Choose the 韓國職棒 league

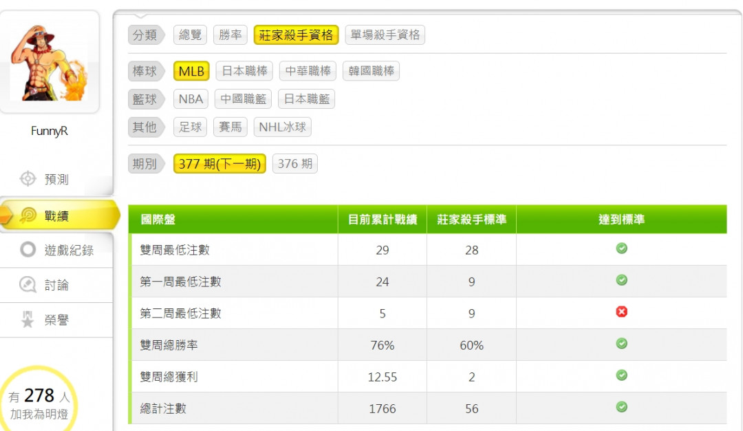pyautogui.click(x=371, y=71)
